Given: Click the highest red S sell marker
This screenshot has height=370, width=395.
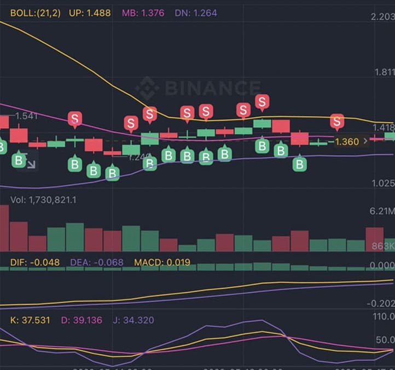Looking at the screenshot, I should [x=263, y=102].
